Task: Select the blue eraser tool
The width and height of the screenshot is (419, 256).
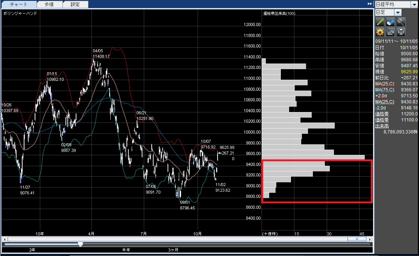Action: (390, 22)
